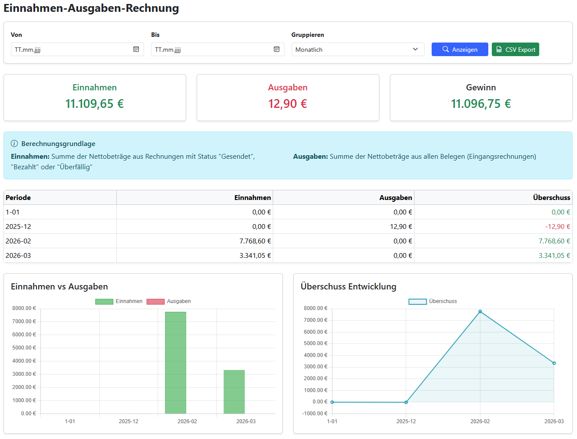Click the Von date input field
577x439 pixels.
[70, 50]
